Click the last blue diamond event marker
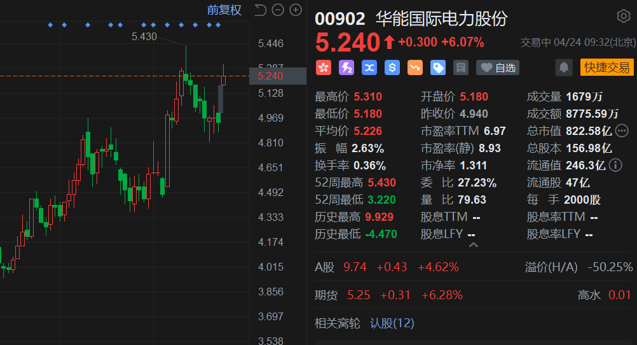 (218, 25)
